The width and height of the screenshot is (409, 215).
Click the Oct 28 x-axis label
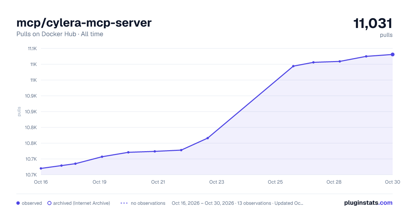[334, 182]
